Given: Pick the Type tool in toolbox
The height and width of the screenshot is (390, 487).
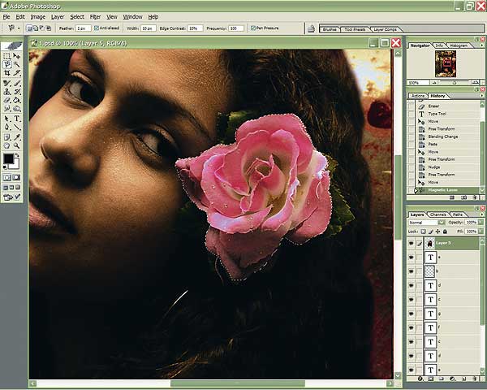Looking at the screenshot, I should [x=17, y=118].
